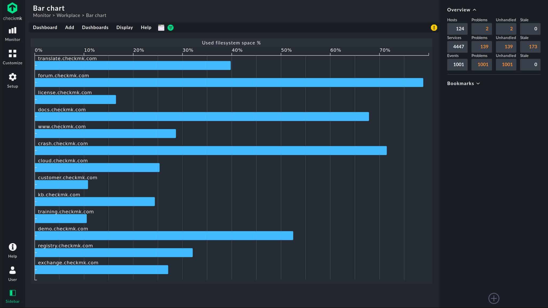Click the yellow warning exclamation icon
The width and height of the screenshot is (548, 308).
click(434, 27)
